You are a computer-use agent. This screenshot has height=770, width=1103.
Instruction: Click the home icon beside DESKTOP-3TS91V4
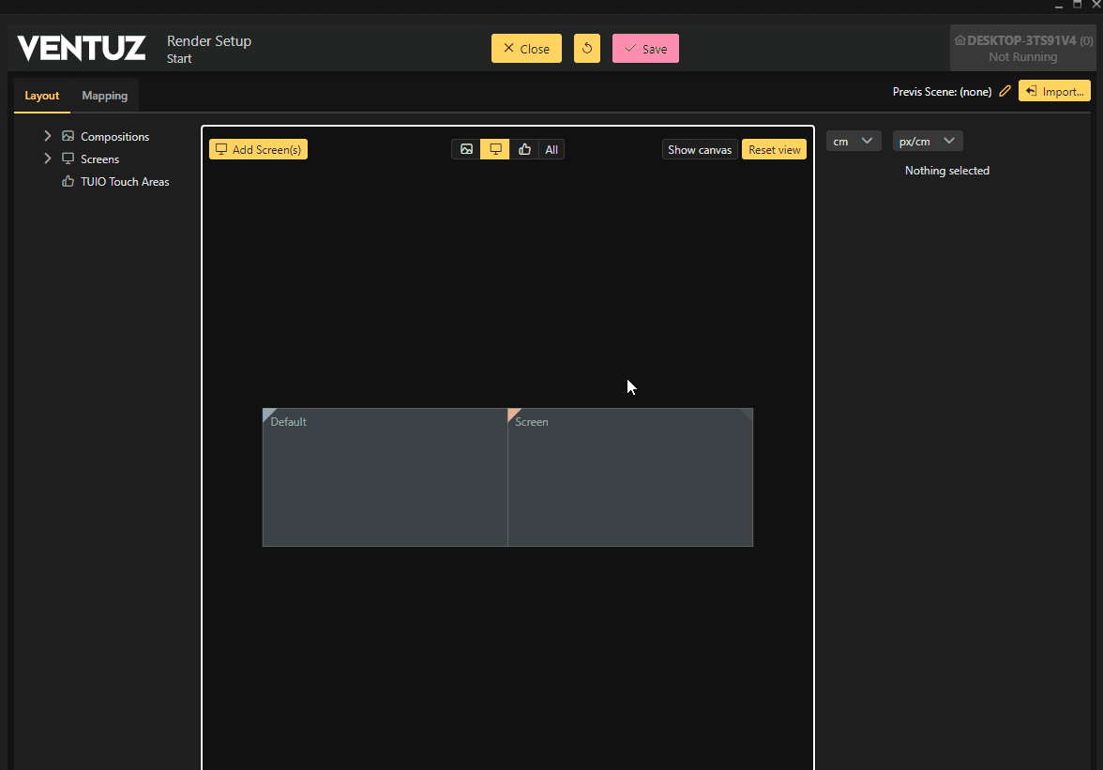pos(959,41)
